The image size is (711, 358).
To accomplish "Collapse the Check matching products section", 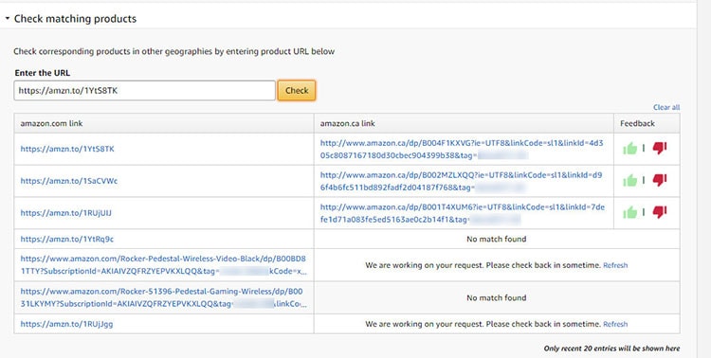I will tap(8, 19).
